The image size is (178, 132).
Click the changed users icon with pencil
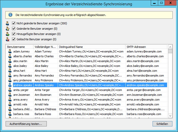(8, 29)
